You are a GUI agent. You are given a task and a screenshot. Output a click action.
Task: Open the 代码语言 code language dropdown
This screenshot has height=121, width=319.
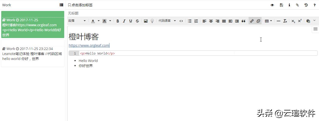tap(167, 21)
